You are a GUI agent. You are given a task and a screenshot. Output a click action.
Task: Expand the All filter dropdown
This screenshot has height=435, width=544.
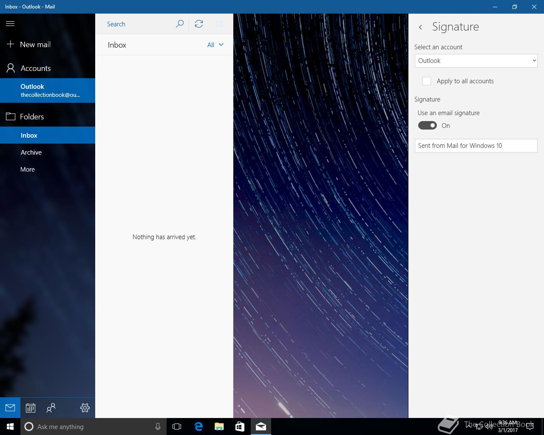(215, 45)
